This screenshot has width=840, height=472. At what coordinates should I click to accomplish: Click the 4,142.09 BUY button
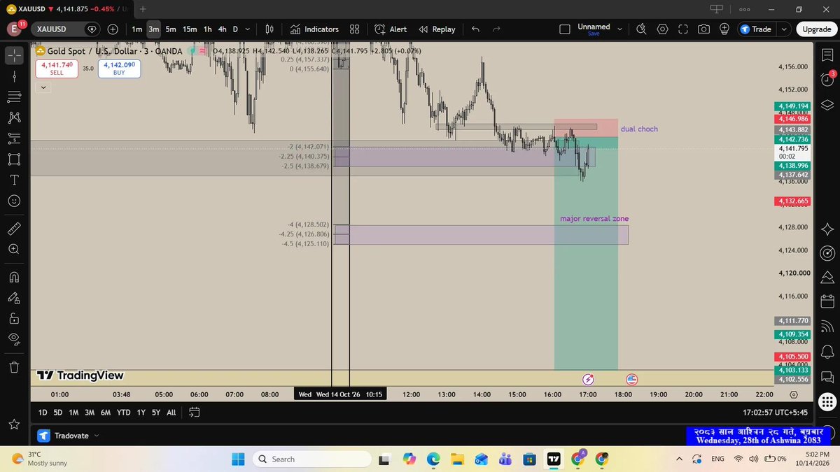tap(119, 68)
